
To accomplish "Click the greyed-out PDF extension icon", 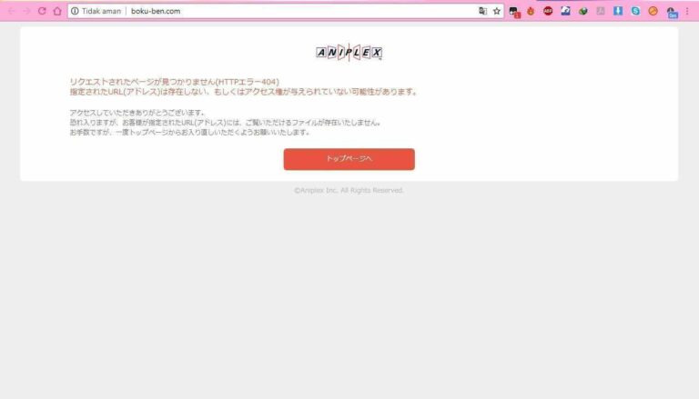I will pos(601,11).
